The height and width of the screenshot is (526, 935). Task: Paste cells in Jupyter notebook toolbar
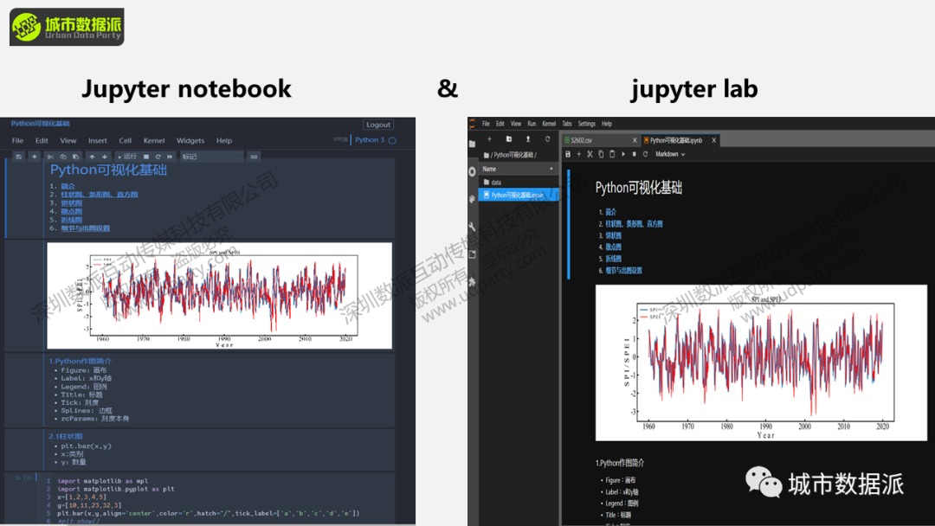coord(75,157)
